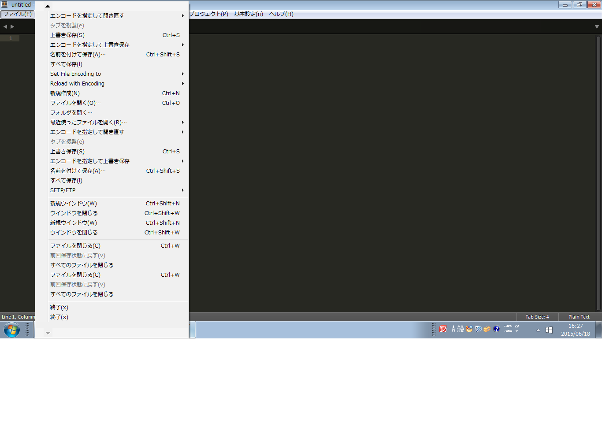
Task: Click the Plain Text syntax selector
Action: [x=579, y=317]
